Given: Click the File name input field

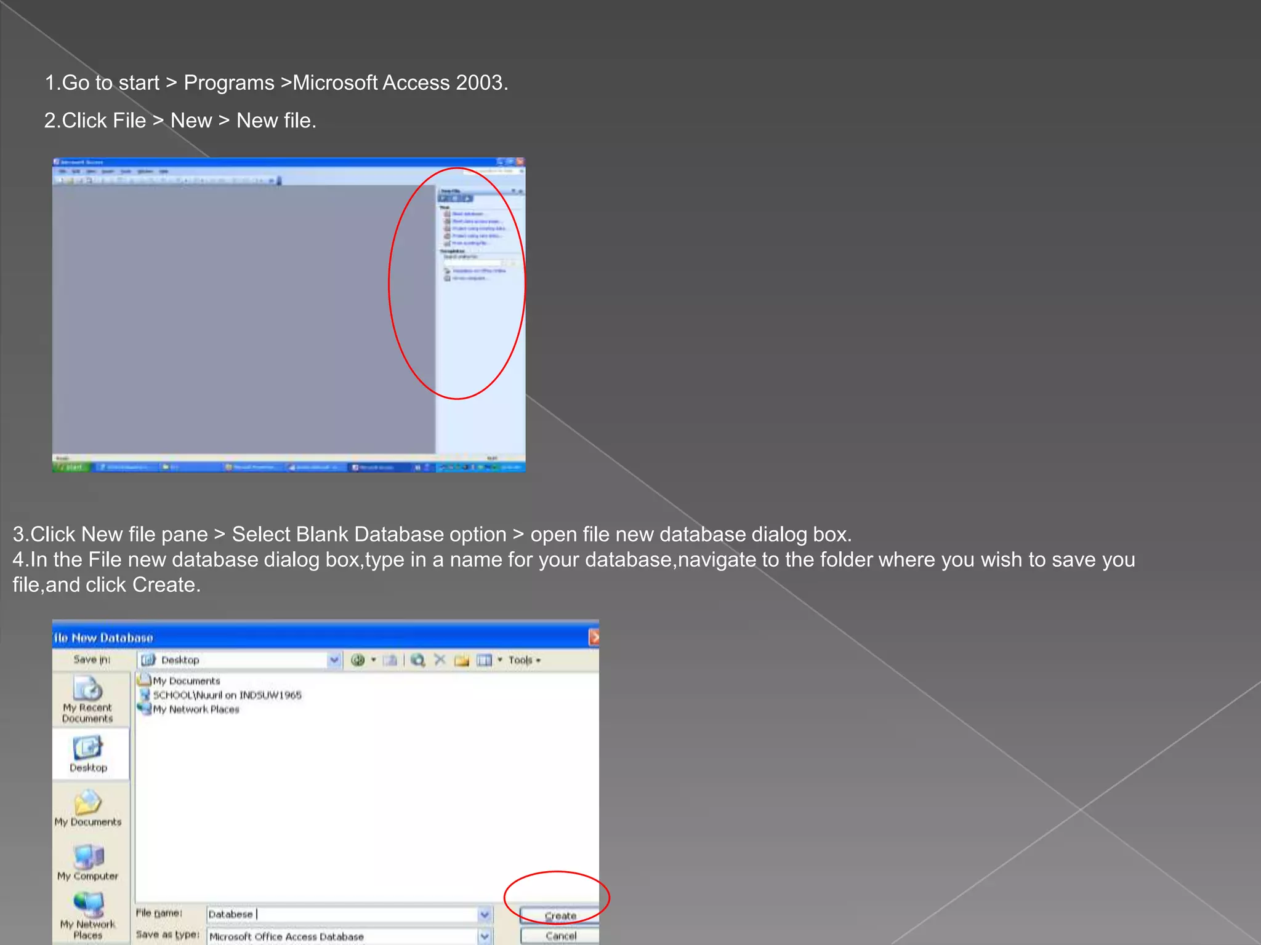Looking at the screenshot, I should (x=342, y=914).
